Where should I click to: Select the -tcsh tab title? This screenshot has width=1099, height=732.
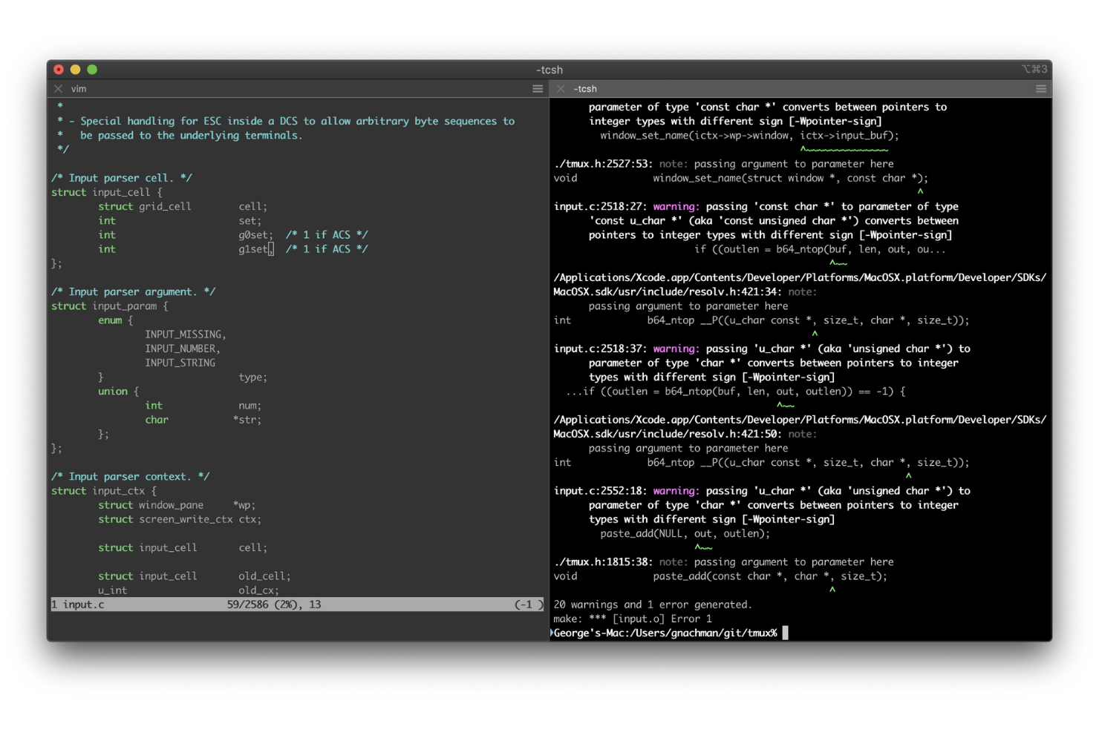pos(586,88)
